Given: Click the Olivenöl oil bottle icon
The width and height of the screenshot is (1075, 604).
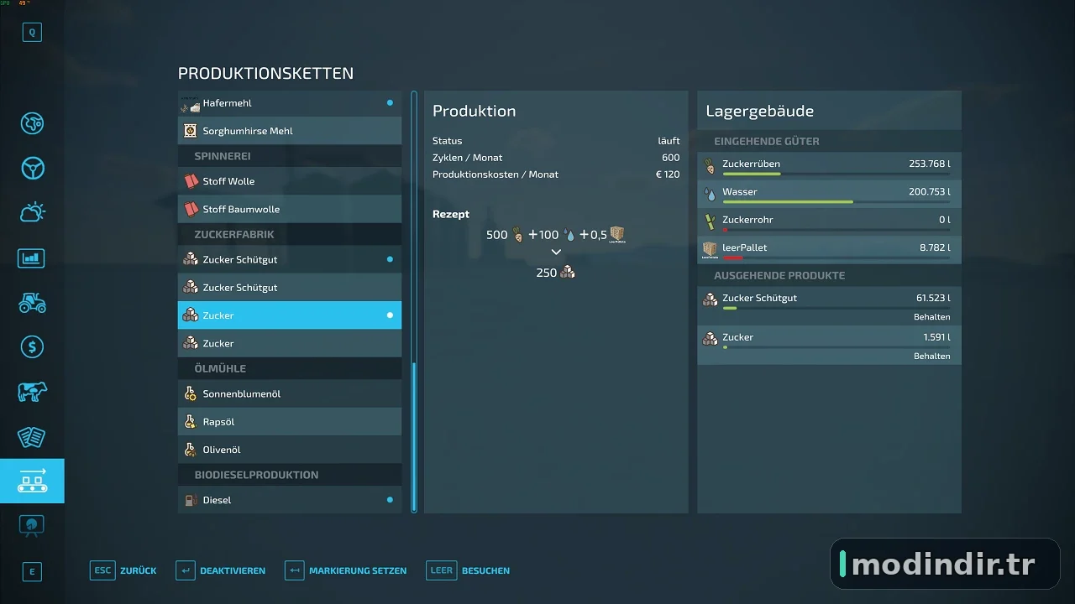Looking at the screenshot, I should click(191, 450).
